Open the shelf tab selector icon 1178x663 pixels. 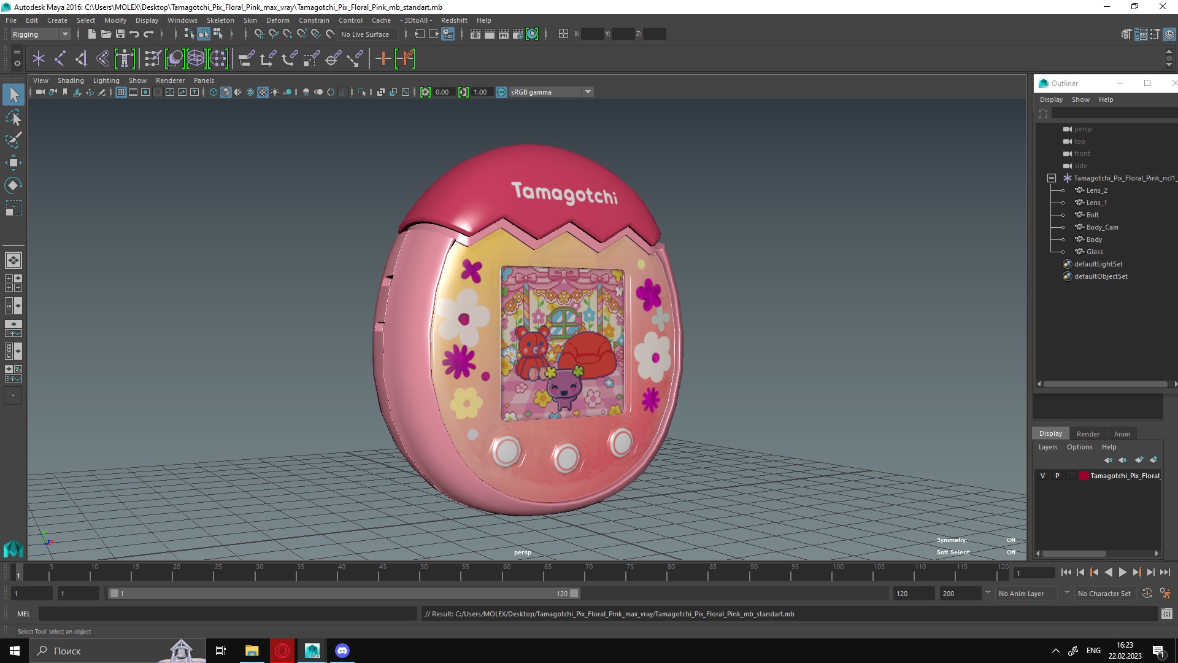click(17, 52)
